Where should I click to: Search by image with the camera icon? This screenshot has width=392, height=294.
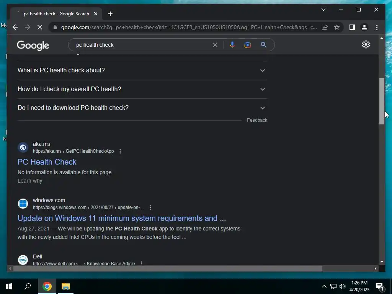[248, 45]
